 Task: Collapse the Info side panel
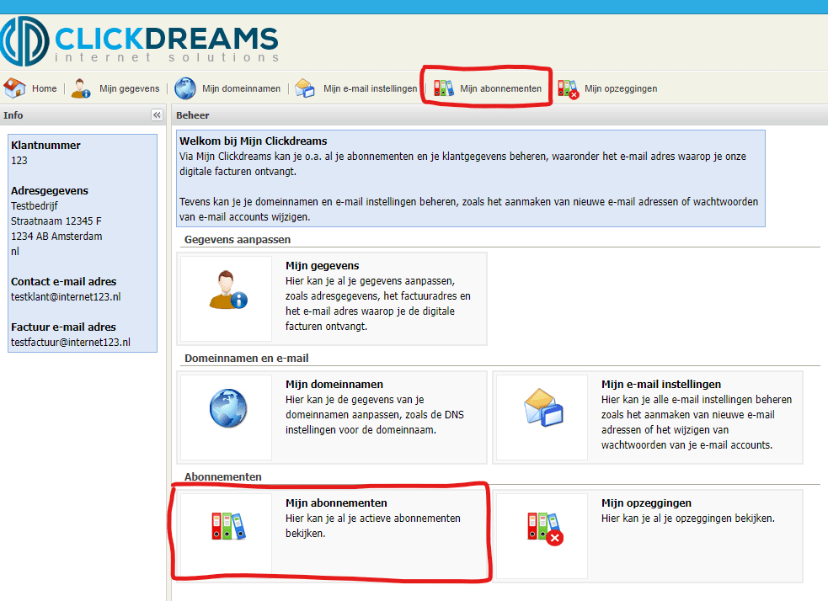click(x=157, y=115)
